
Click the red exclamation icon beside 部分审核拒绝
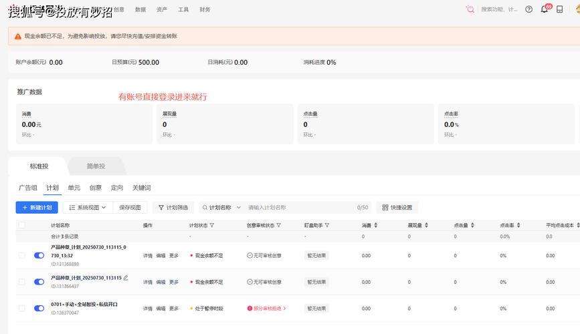(x=250, y=308)
